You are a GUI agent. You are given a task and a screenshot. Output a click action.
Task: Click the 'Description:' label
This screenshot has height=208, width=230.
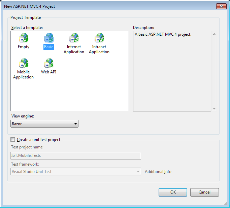[x=143, y=28]
